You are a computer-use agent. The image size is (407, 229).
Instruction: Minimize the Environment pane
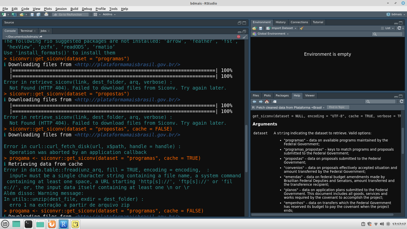click(x=396, y=23)
